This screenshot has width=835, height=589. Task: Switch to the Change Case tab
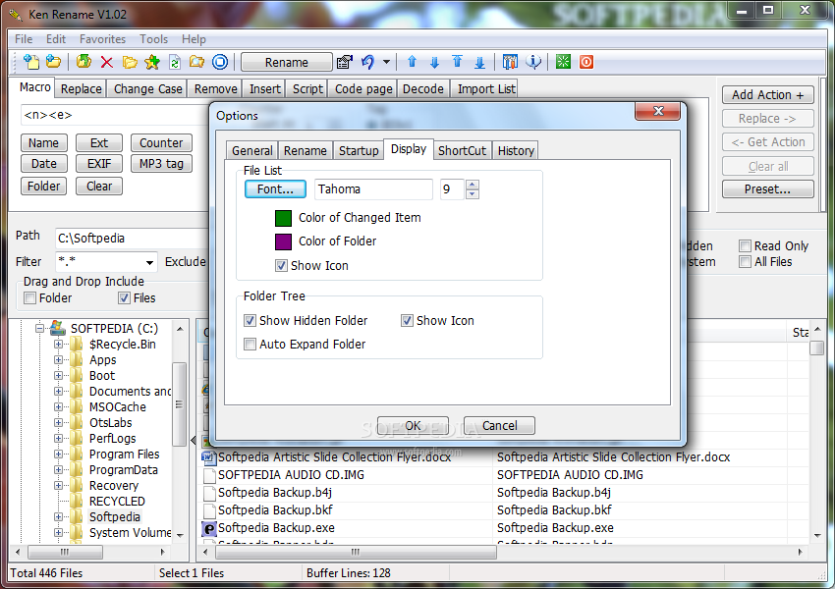[x=148, y=89]
